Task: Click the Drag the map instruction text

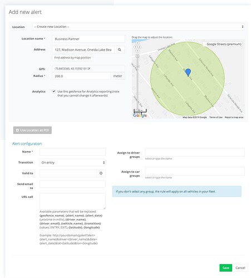Action: point(152,37)
